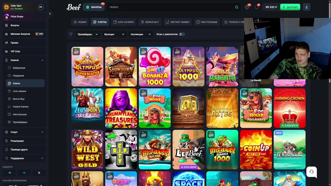Screen dimensions: 331x186
Task: Open Недавние recent games
Action: 25,76
